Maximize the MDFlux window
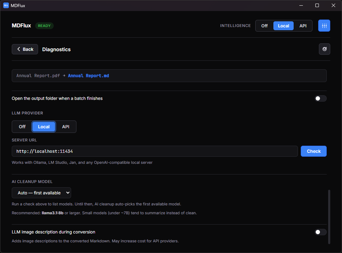The height and width of the screenshot is (253, 342). pyautogui.click(x=317, y=5)
